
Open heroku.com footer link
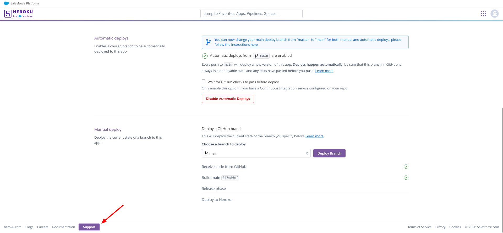(x=13, y=227)
